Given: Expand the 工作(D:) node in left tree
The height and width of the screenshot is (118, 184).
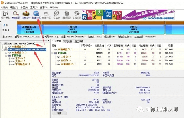Looking at the screenshot, I should 9,59.
